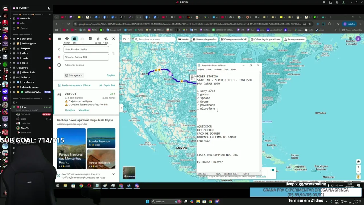The width and height of the screenshot is (364, 205).
Task: Collapse the Maps side panel arrow
Action: coord(121,108)
